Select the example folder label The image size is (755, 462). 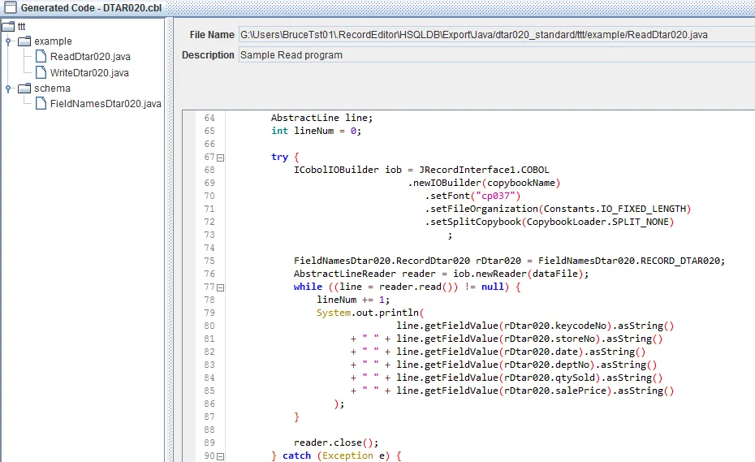click(x=53, y=41)
